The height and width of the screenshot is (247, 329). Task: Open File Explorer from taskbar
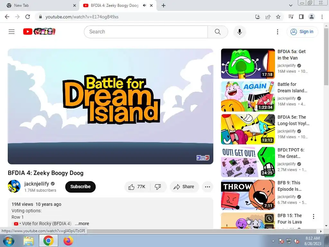pos(29,241)
